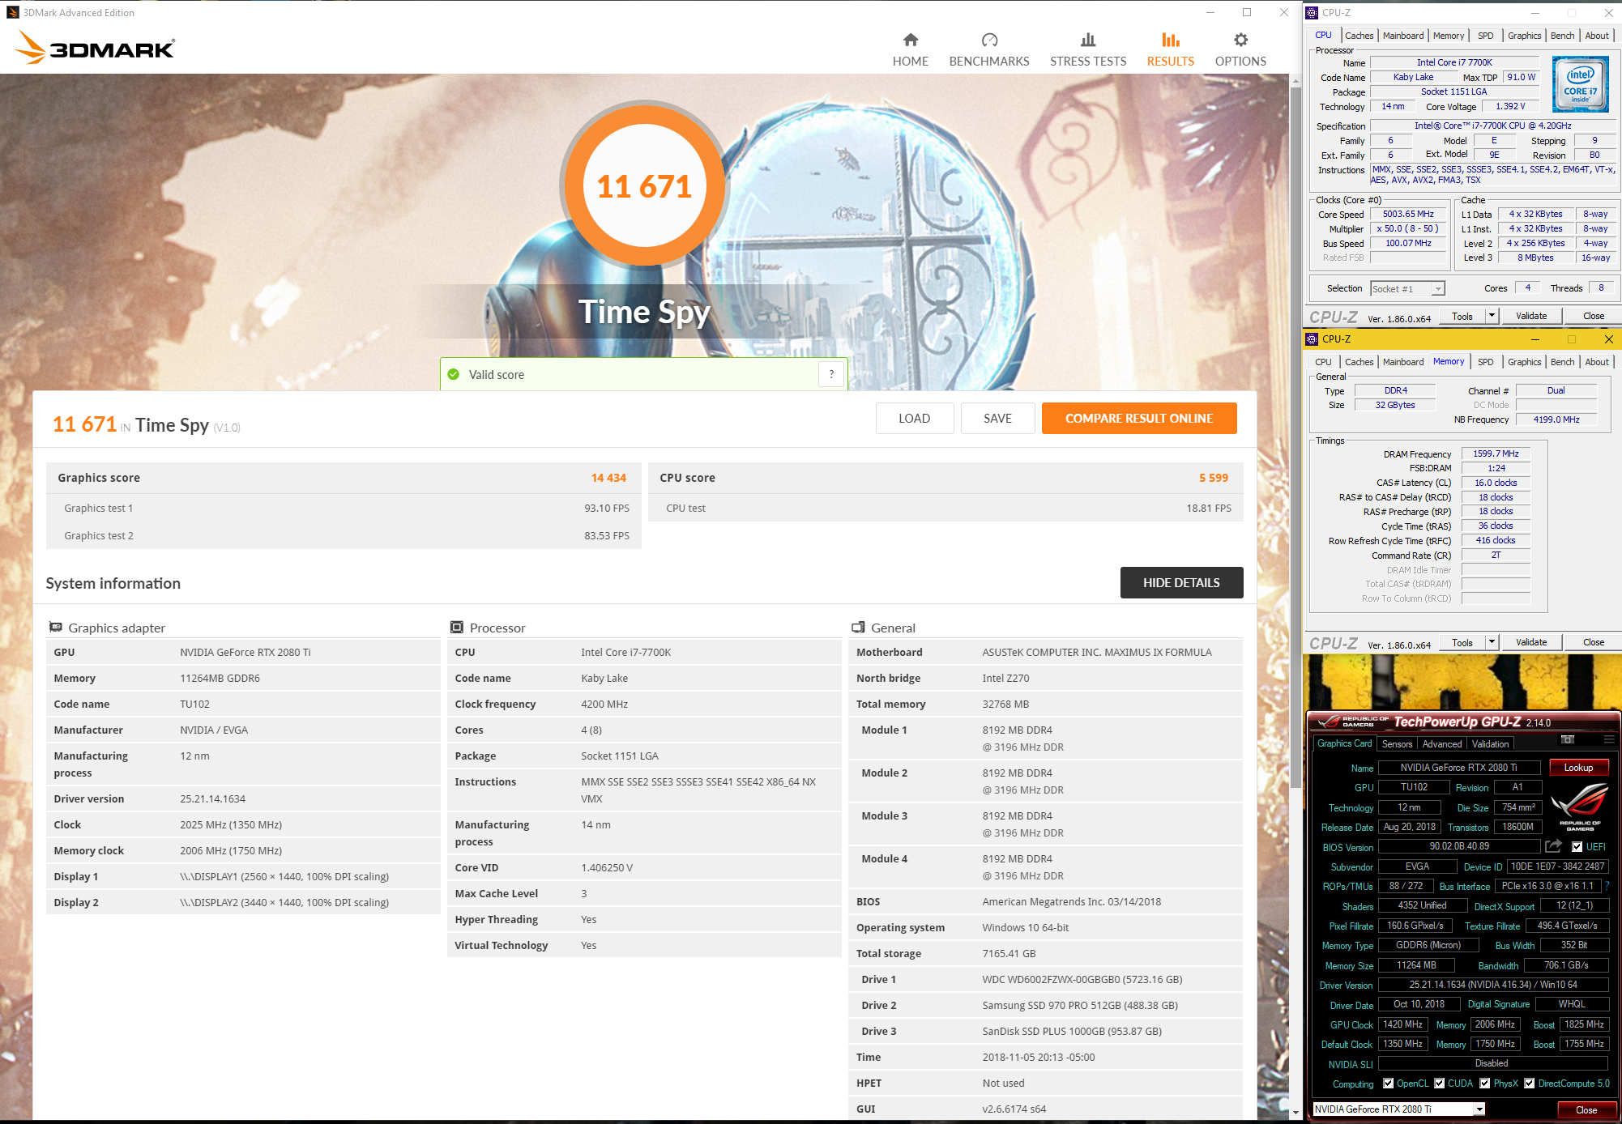Click the DRAM Frequency value 1599.7 MHz
This screenshot has width=1622, height=1124.
[1496, 453]
